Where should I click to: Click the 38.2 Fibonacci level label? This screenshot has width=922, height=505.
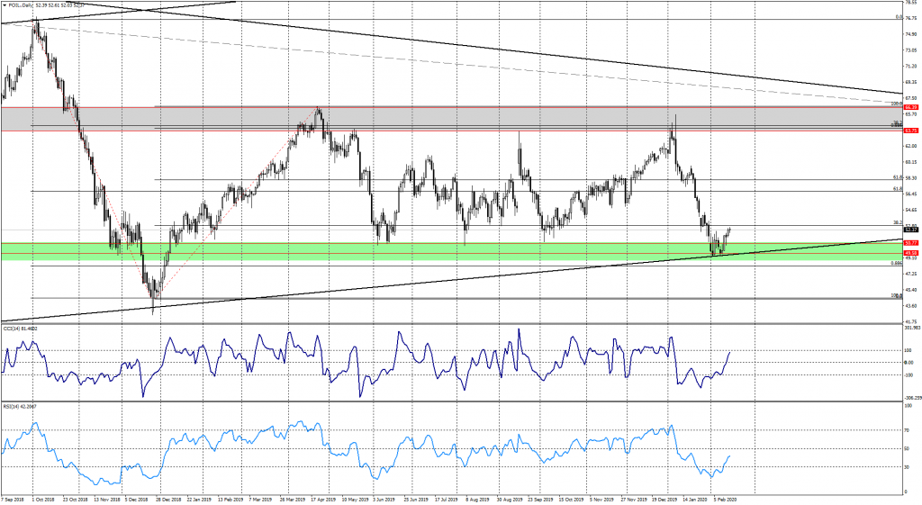pyautogui.click(x=897, y=222)
